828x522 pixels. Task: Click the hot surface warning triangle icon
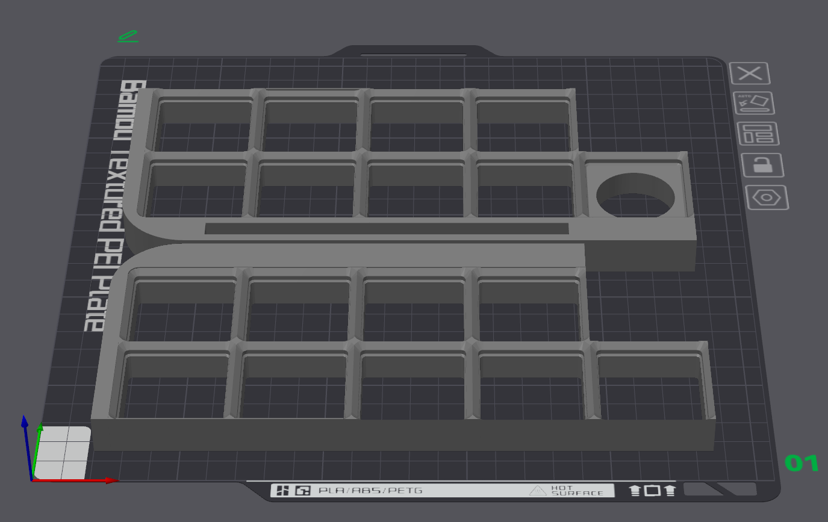click(537, 490)
